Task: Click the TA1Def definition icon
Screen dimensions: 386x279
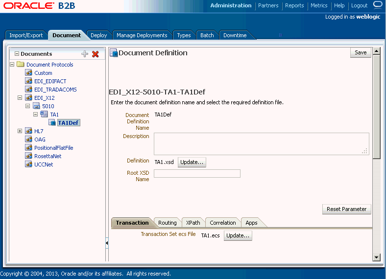Action: click(x=52, y=122)
